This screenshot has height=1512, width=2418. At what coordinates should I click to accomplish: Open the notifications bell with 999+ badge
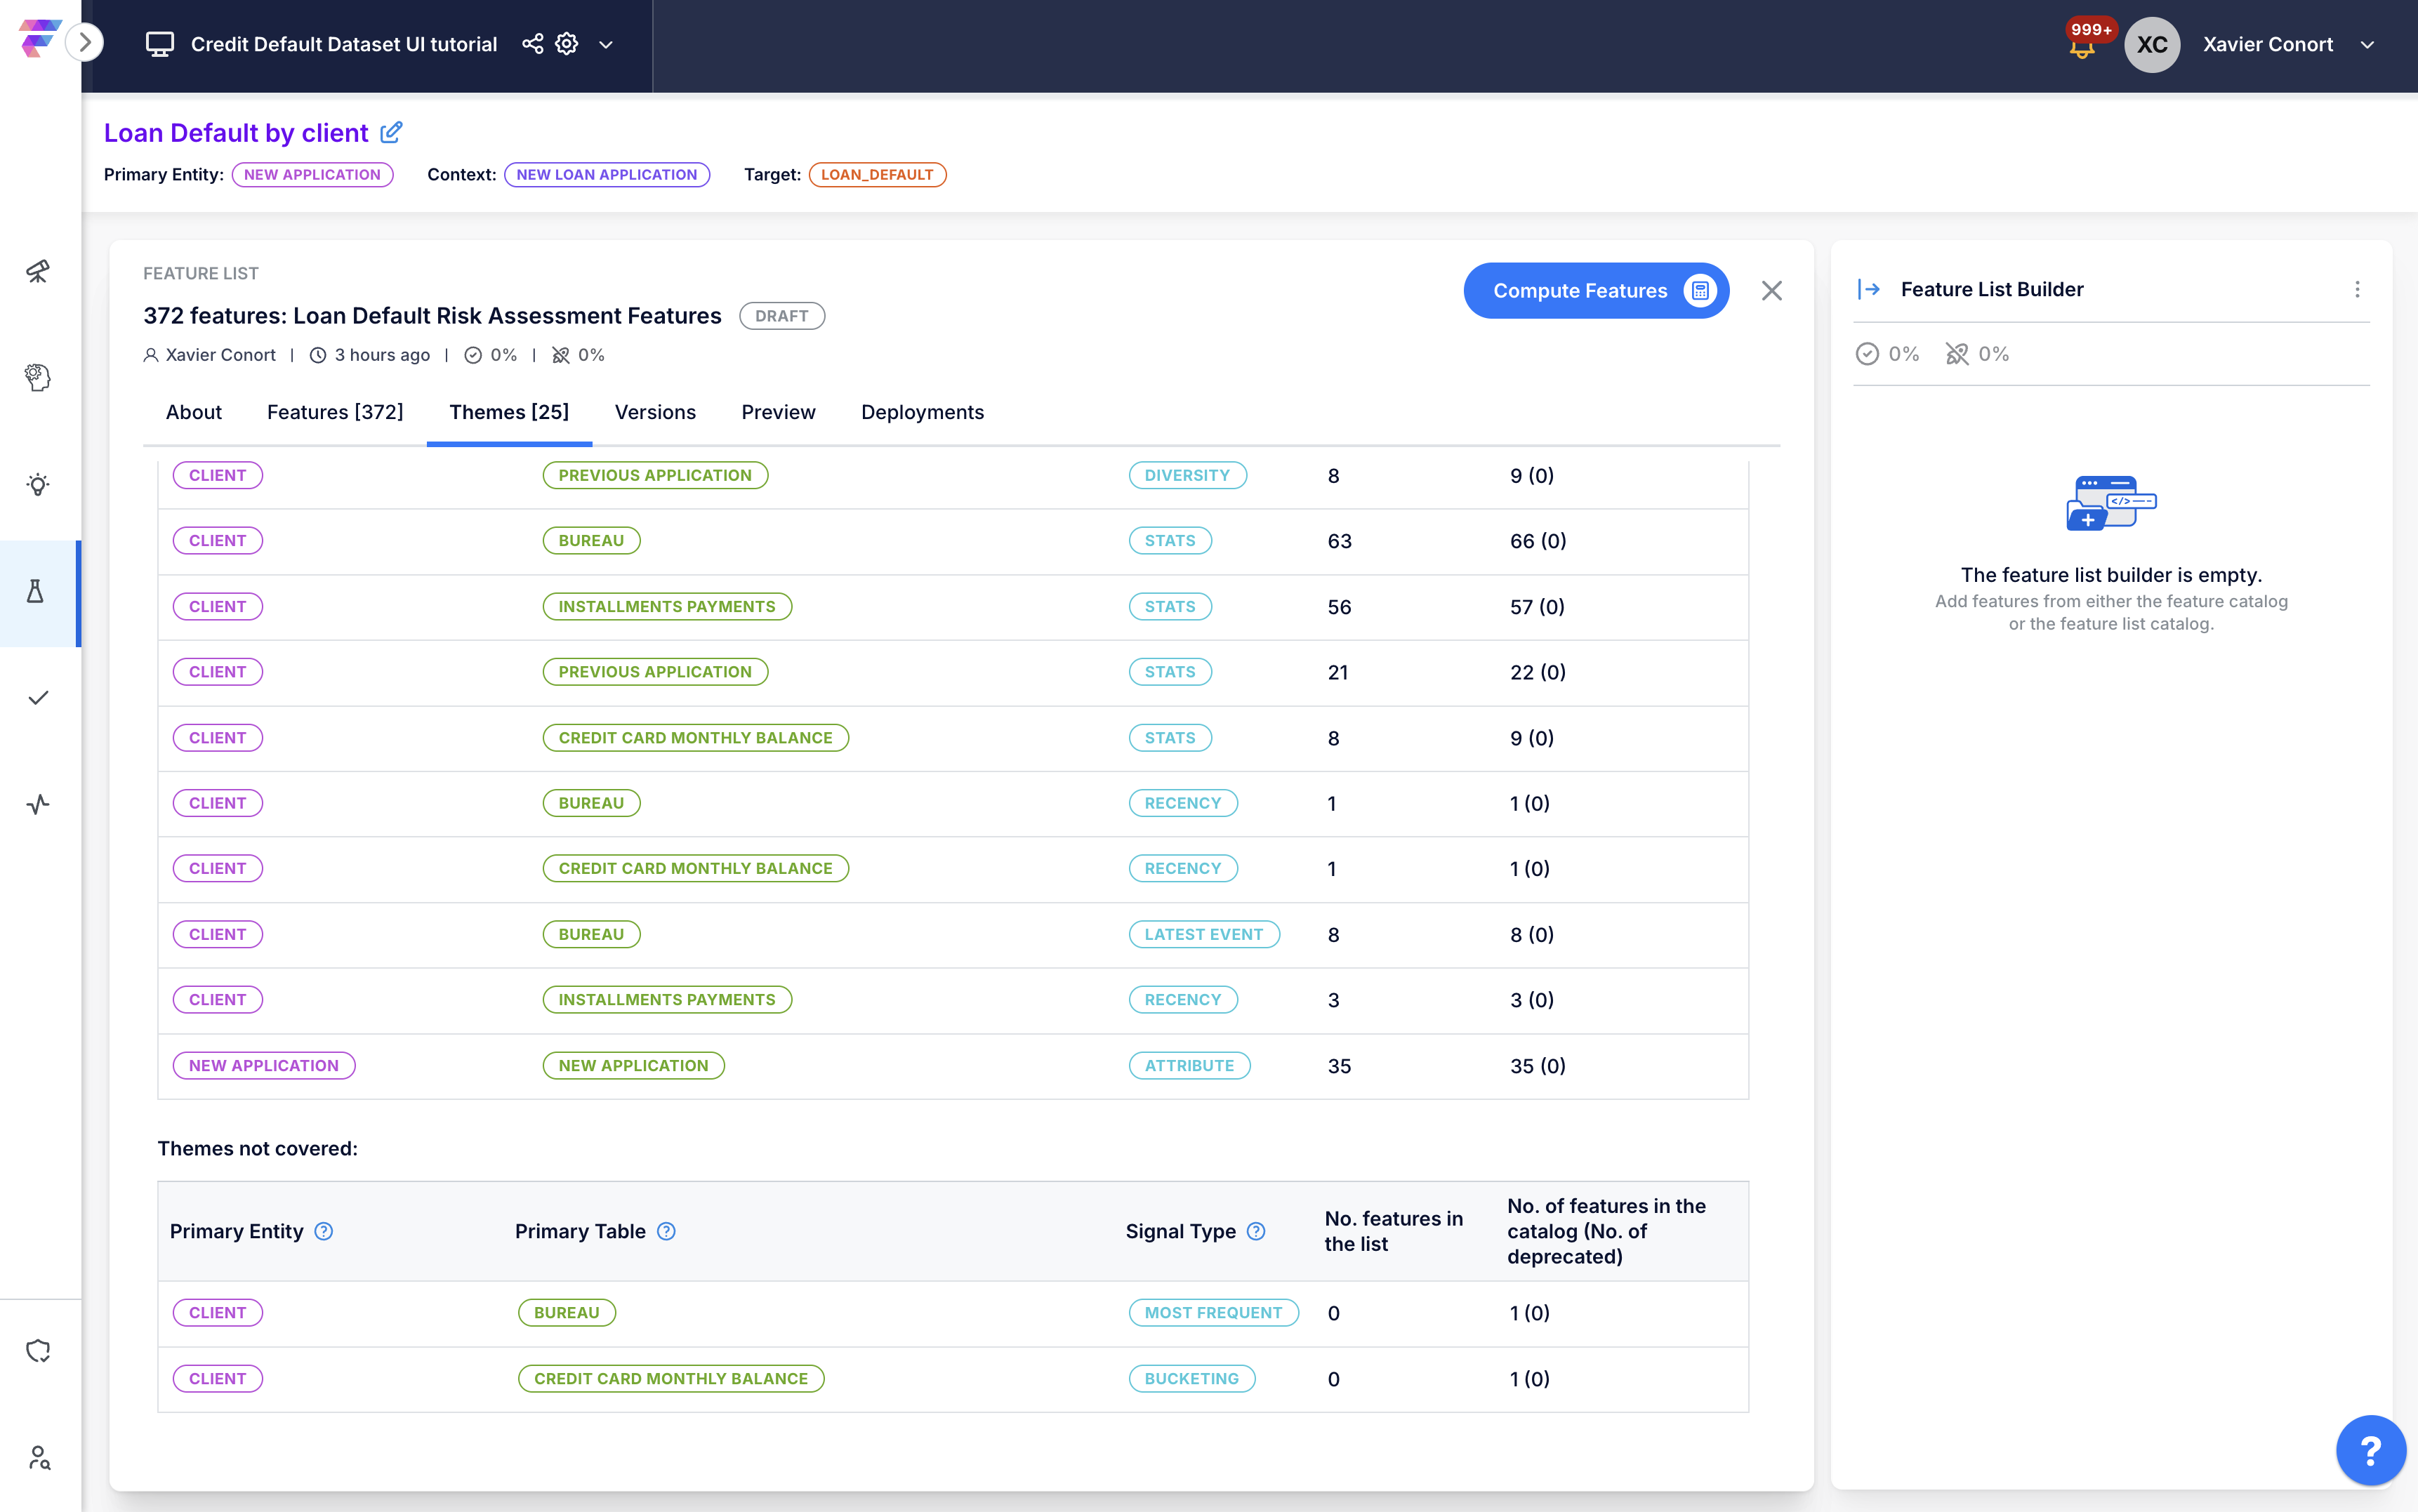pos(2082,45)
